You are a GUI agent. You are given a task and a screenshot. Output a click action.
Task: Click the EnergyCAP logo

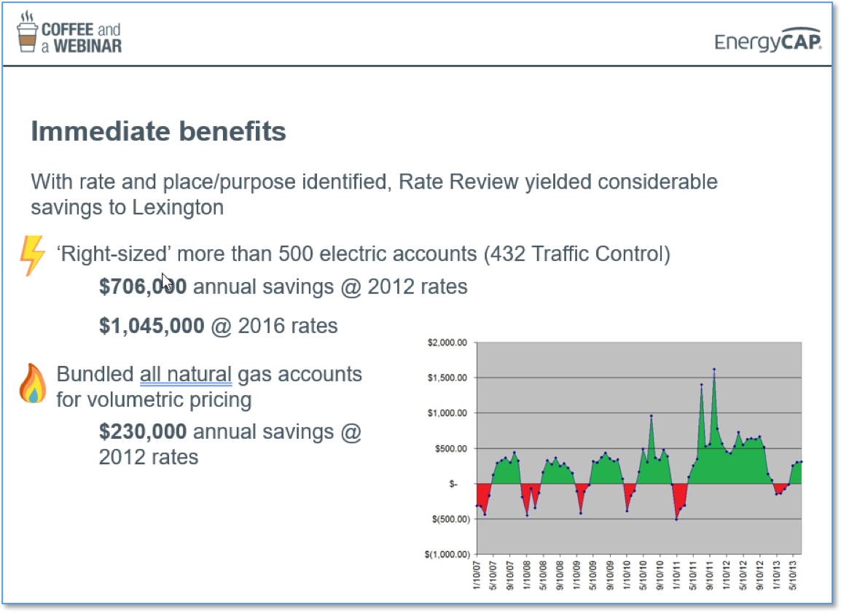[x=768, y=42]
